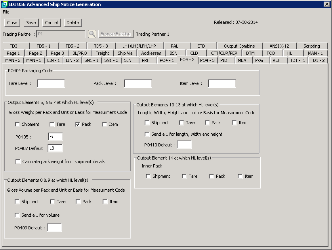The image size is (332, 250).
Task: Enable Calculate pack weight from shipment details
Action: (18, 162)
